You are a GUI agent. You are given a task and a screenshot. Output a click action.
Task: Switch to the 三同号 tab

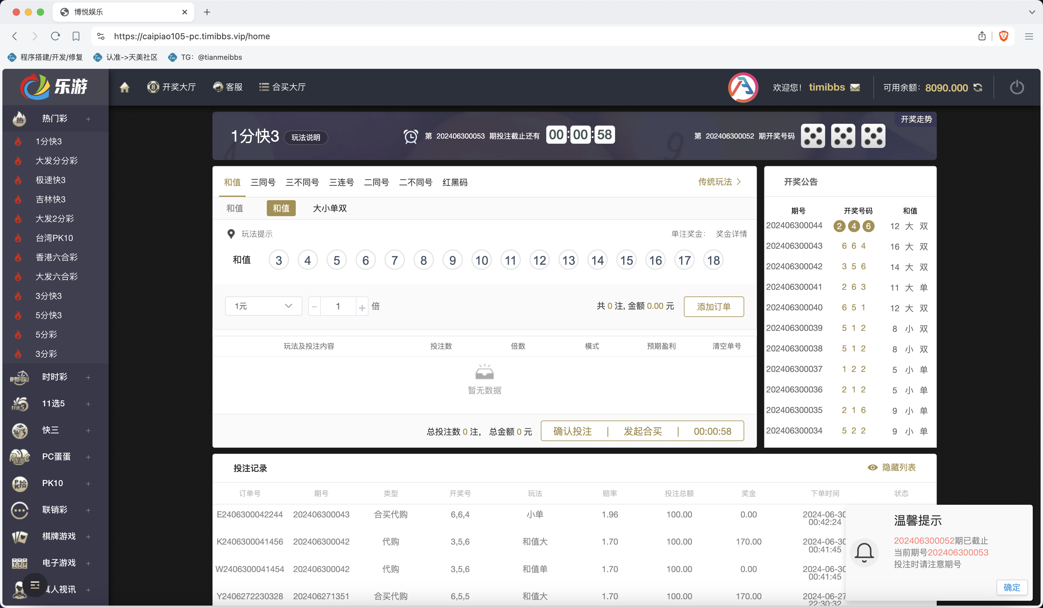click(x=263, y=182)
